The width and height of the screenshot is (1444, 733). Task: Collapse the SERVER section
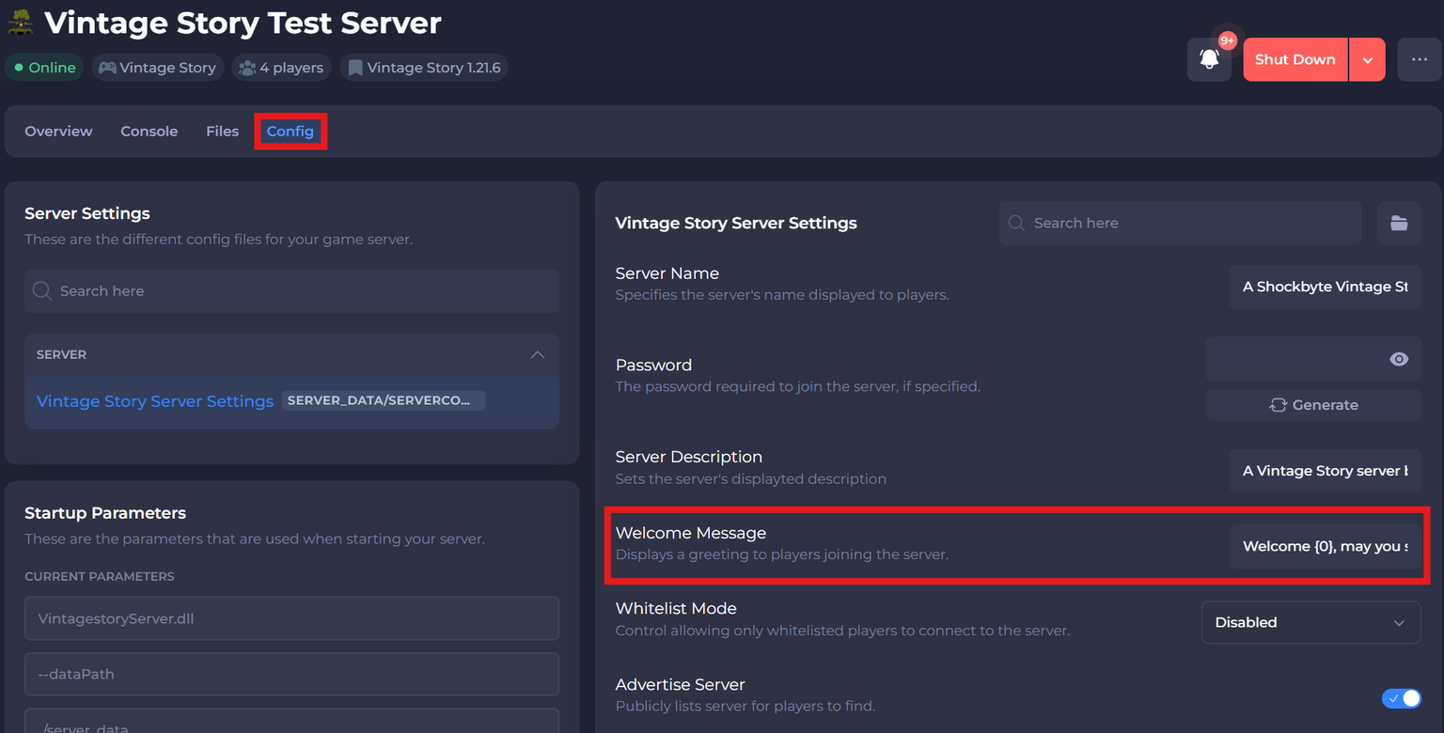(538, 354)
